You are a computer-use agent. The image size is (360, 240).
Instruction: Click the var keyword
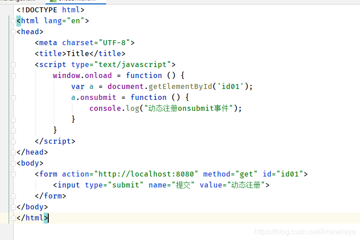78,86
